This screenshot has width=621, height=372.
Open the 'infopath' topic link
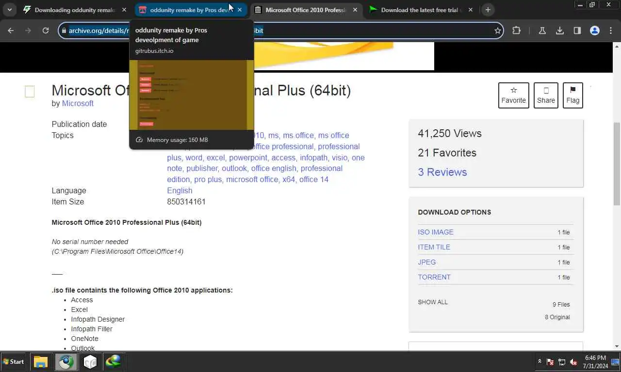[313, 157]
